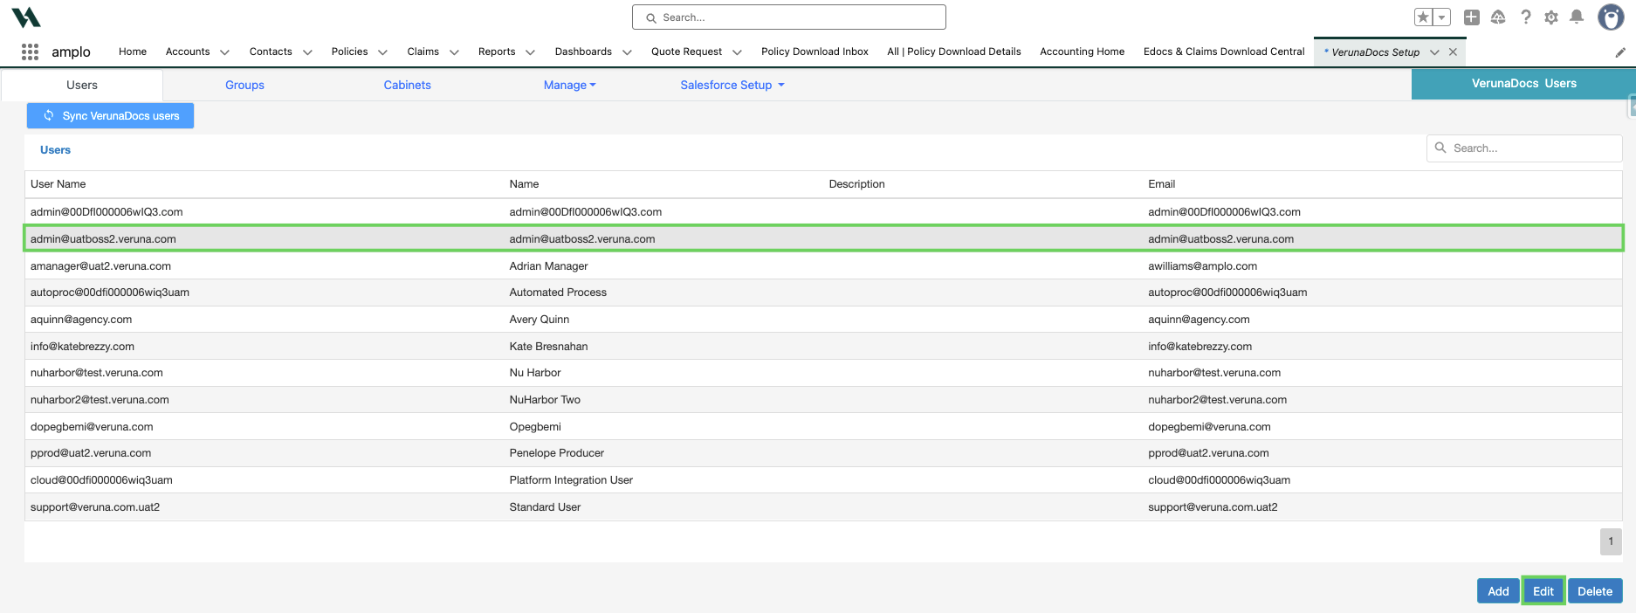Open Policy Download Inbox nav item
Viewport: 1636px width, 613px height.
[x=815, y=52]
